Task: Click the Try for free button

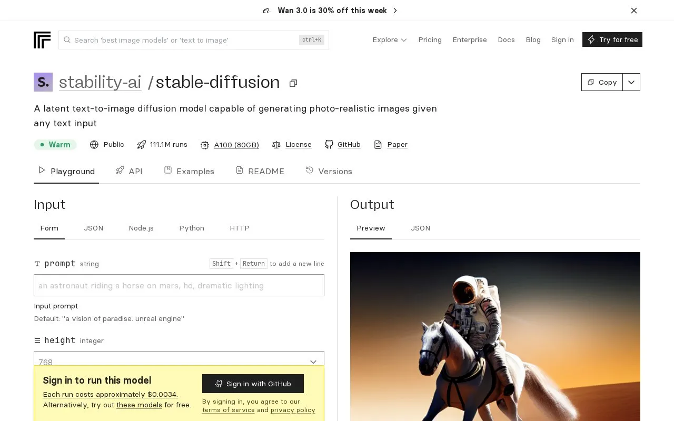Action: tap(612, 39)
